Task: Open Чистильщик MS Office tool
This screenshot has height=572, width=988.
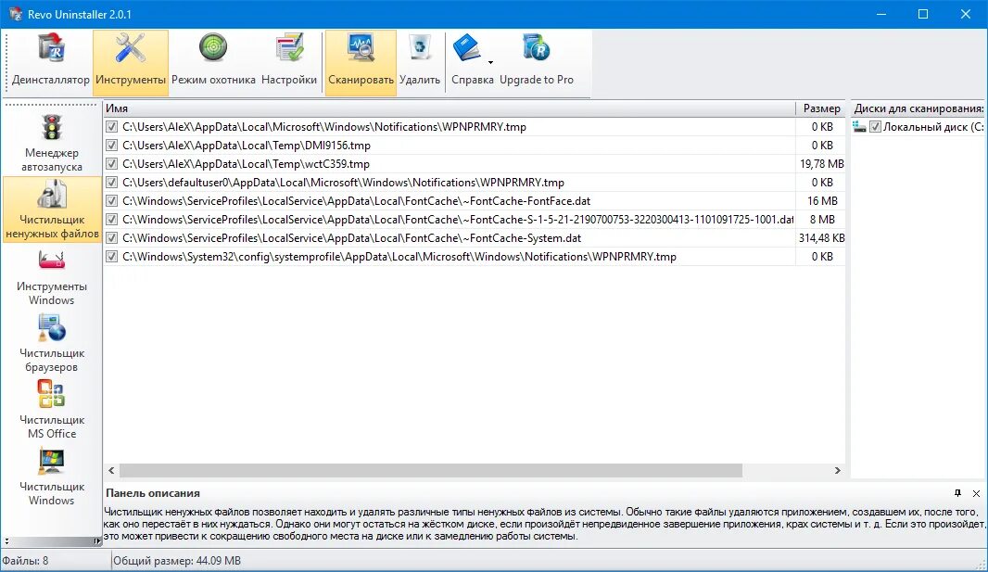Action: coord(52,410)
